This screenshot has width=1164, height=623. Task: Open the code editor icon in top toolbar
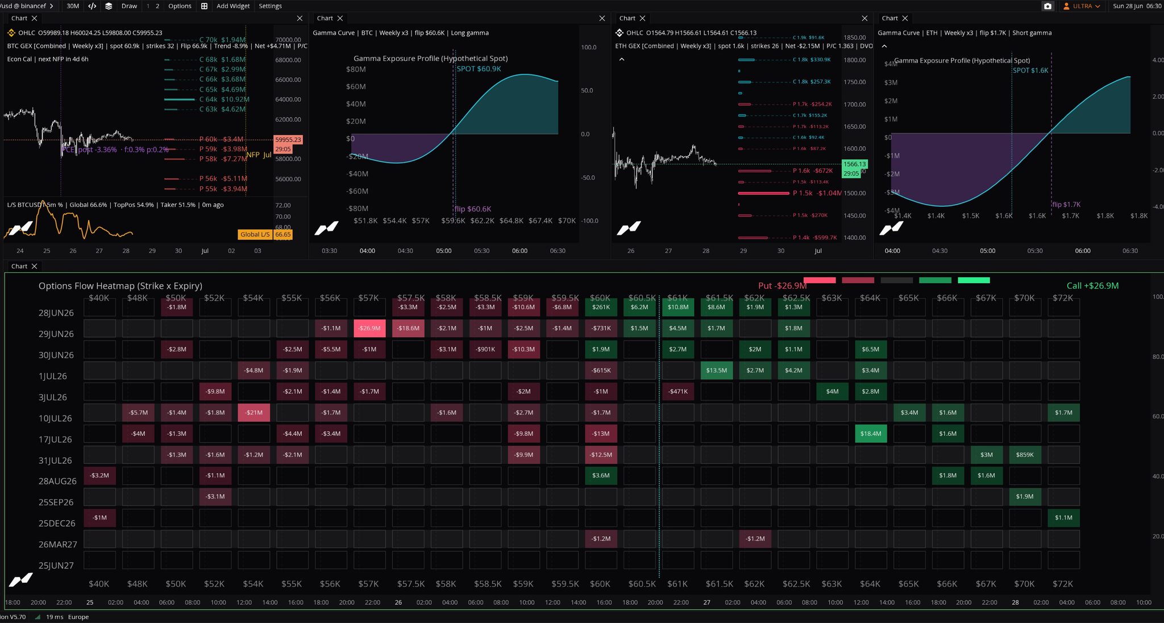(92, 6)
